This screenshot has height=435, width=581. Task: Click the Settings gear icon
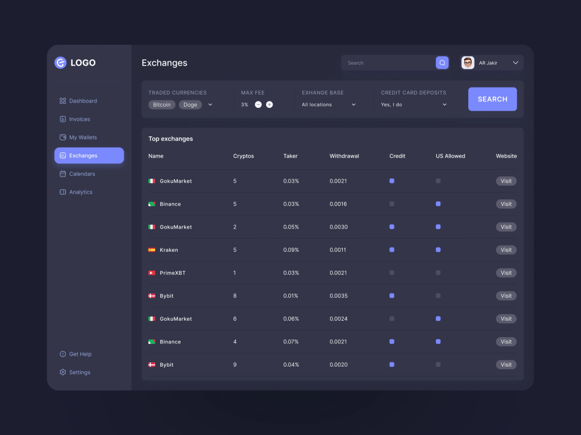click(63, 372)
